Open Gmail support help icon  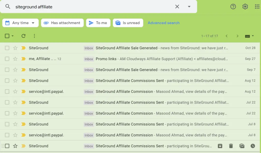point(233,7)
